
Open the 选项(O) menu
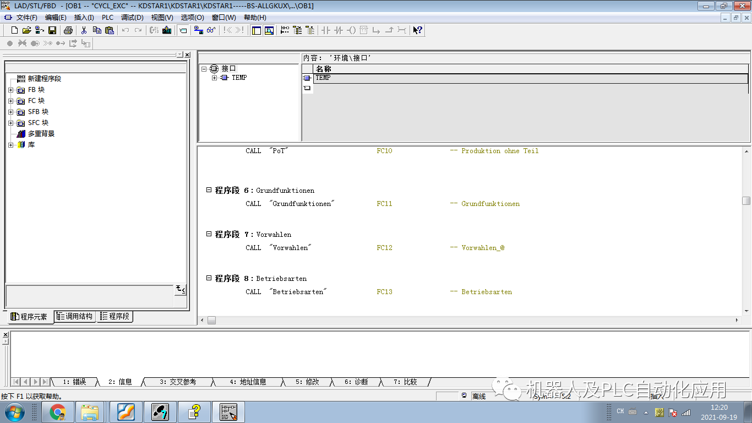[192, 18]
